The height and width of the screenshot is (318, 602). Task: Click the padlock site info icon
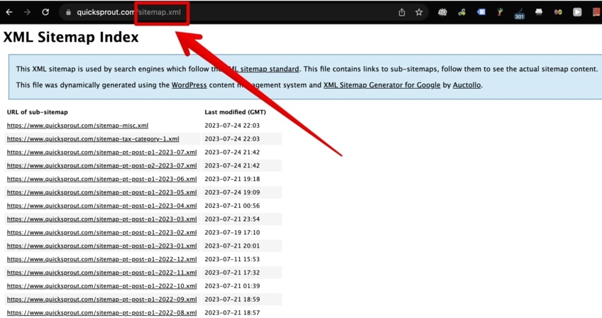point(68,12)
